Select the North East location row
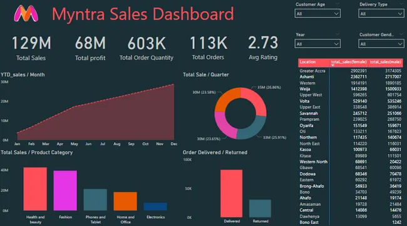 pos(351,143)
